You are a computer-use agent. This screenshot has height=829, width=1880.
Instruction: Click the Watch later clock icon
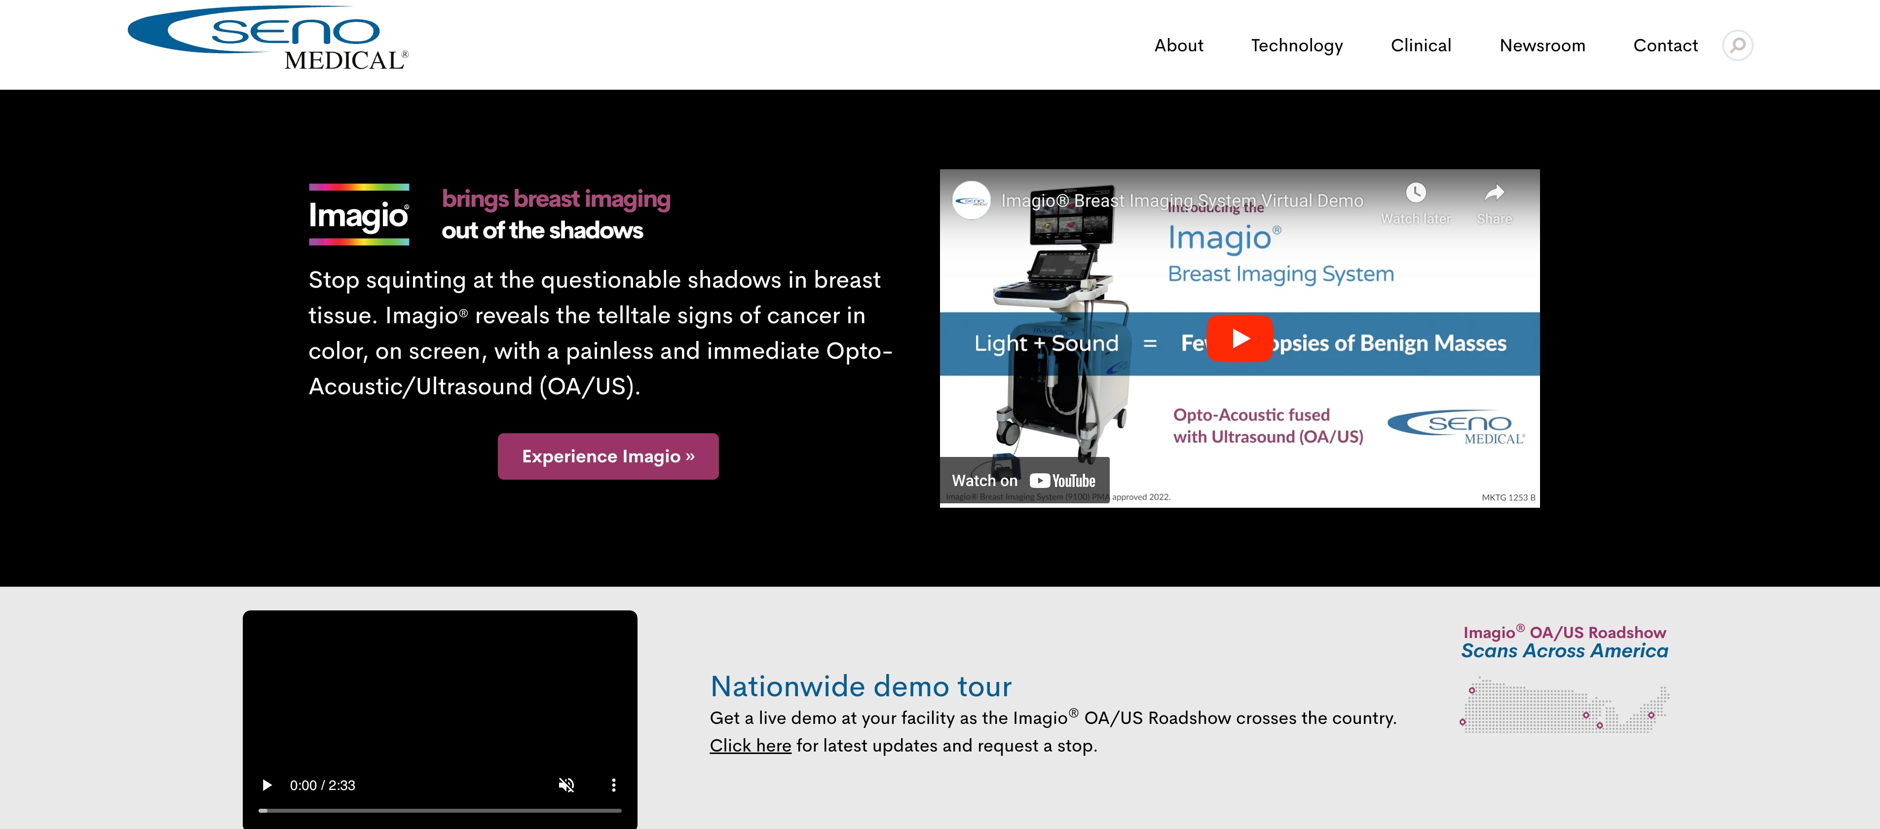point(1415,192)
